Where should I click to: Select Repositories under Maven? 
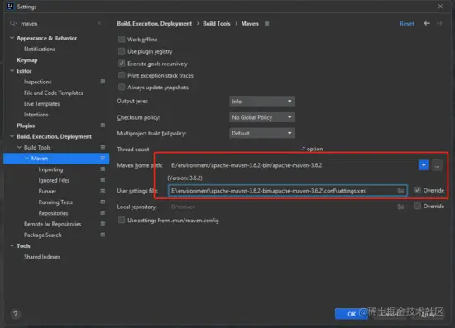(53, 213)
